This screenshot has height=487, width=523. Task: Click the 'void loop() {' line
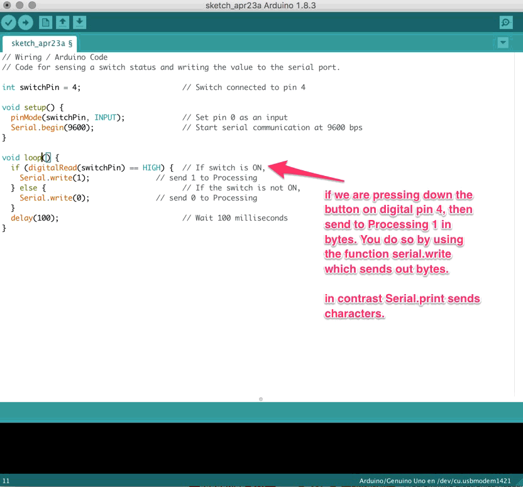coord(31,157)
